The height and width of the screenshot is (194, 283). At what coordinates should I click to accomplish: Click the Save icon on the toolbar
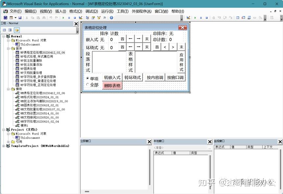pyautogui.click(x=20, y=17)
